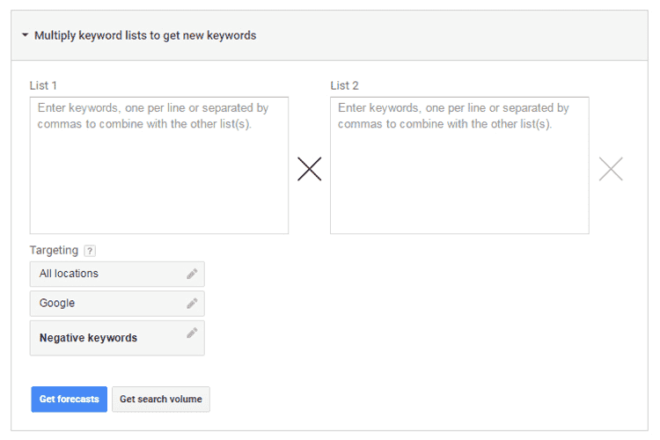Viewport: 660px width, 440px height.
Task: Click the pencil icon for Google
Action: 192,304
